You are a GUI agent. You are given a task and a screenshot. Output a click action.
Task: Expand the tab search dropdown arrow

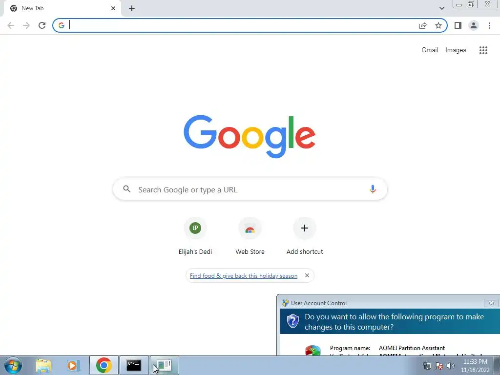(441, 8)
